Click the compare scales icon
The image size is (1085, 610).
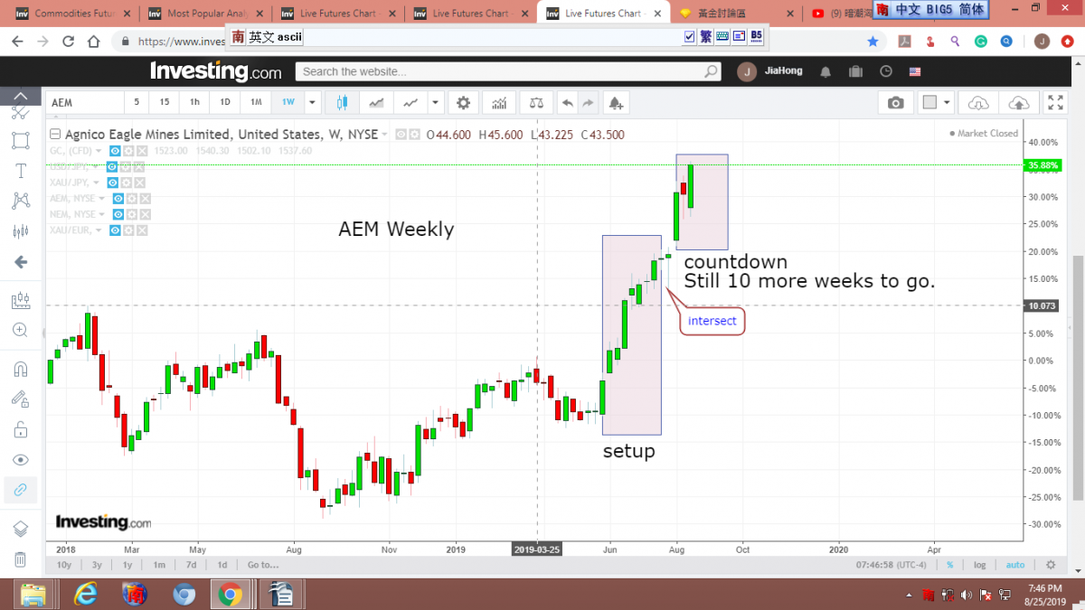[x=537, y=103]
